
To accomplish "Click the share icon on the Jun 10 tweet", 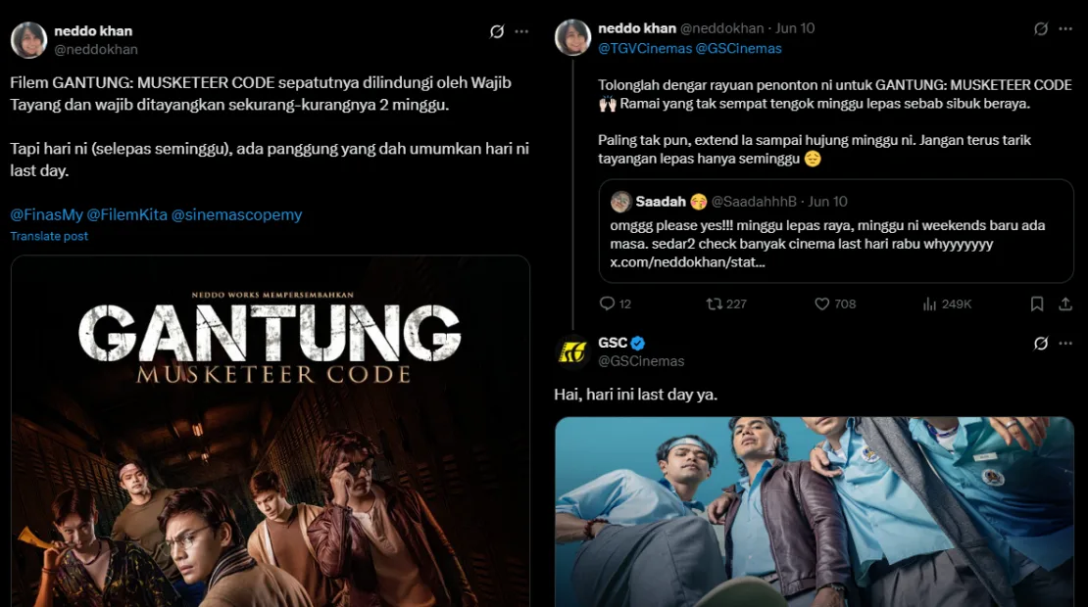I will coord(1065,303).
